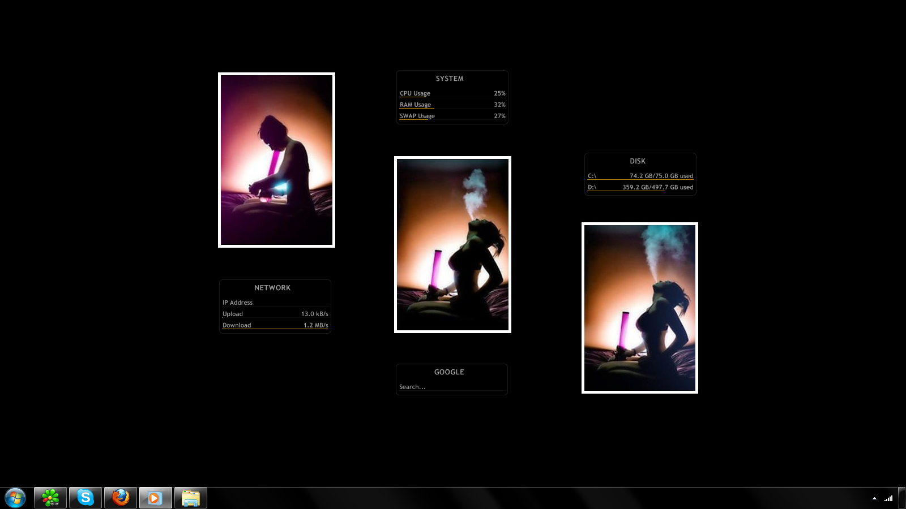The image size is (906, 509).
Task: Click the Show Desktop button
Action: (x=901, y=498)
